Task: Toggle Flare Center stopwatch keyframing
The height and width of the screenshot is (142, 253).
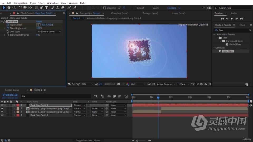Action: (8, 25)
